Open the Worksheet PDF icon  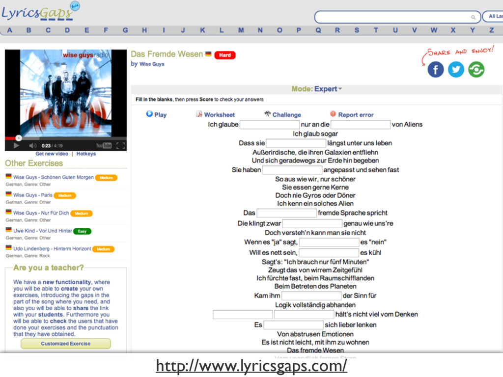coord(199,114)
